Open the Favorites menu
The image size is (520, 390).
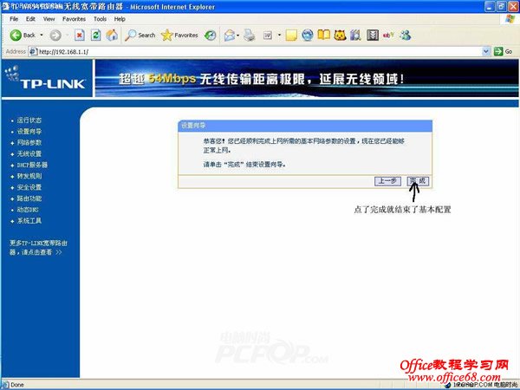[74, 19]
